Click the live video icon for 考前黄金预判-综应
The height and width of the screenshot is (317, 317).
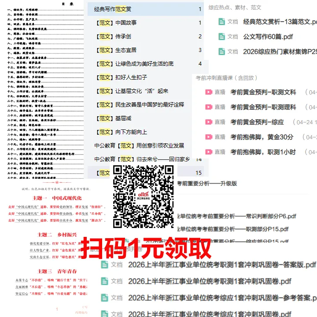tap(209, 122)
